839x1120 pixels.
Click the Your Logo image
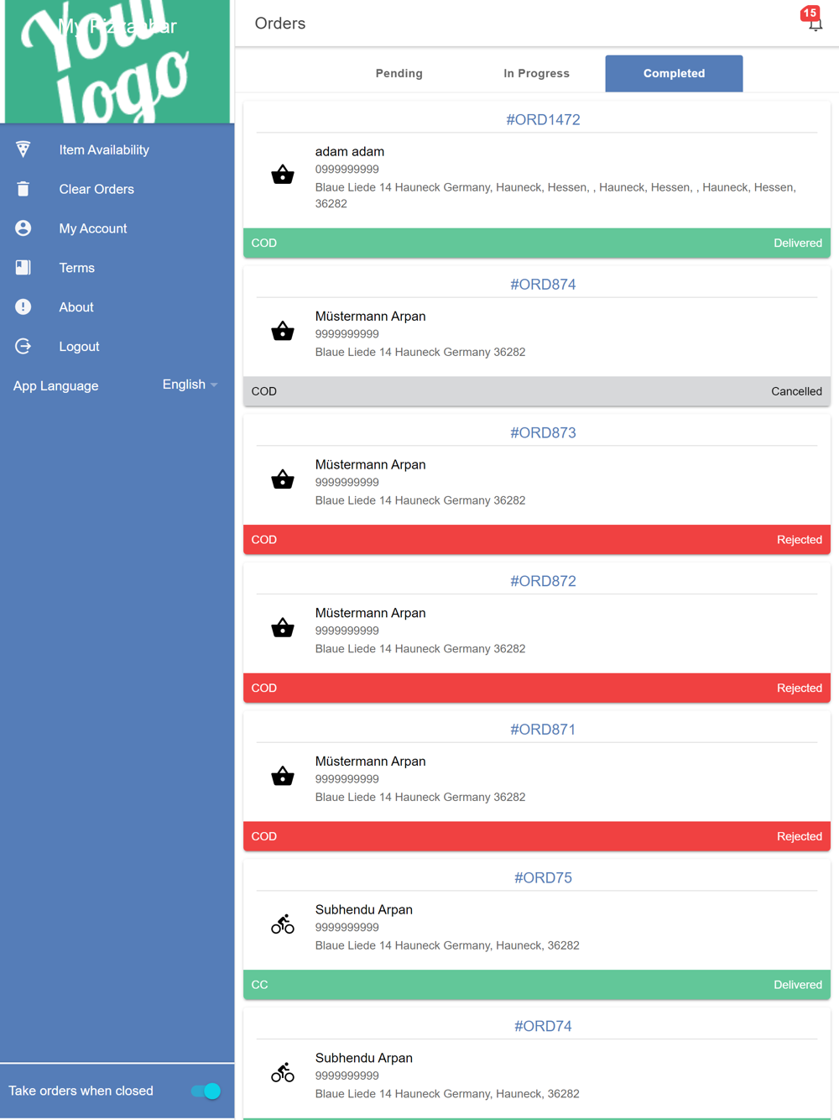pyautogui.click(x=117, y=62)
